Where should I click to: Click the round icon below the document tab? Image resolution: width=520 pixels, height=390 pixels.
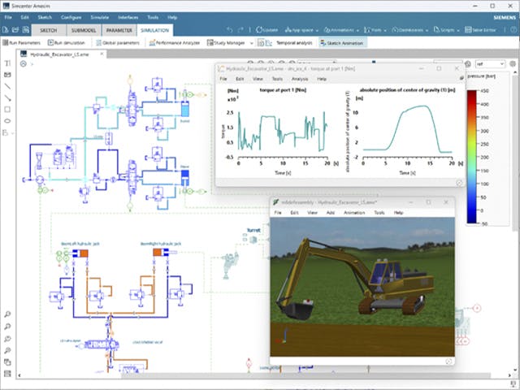pos(24,63)
